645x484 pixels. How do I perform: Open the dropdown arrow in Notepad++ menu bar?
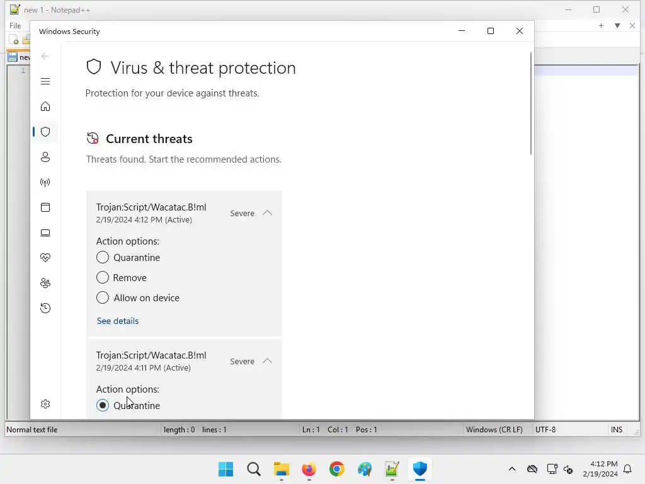point(617,25)
